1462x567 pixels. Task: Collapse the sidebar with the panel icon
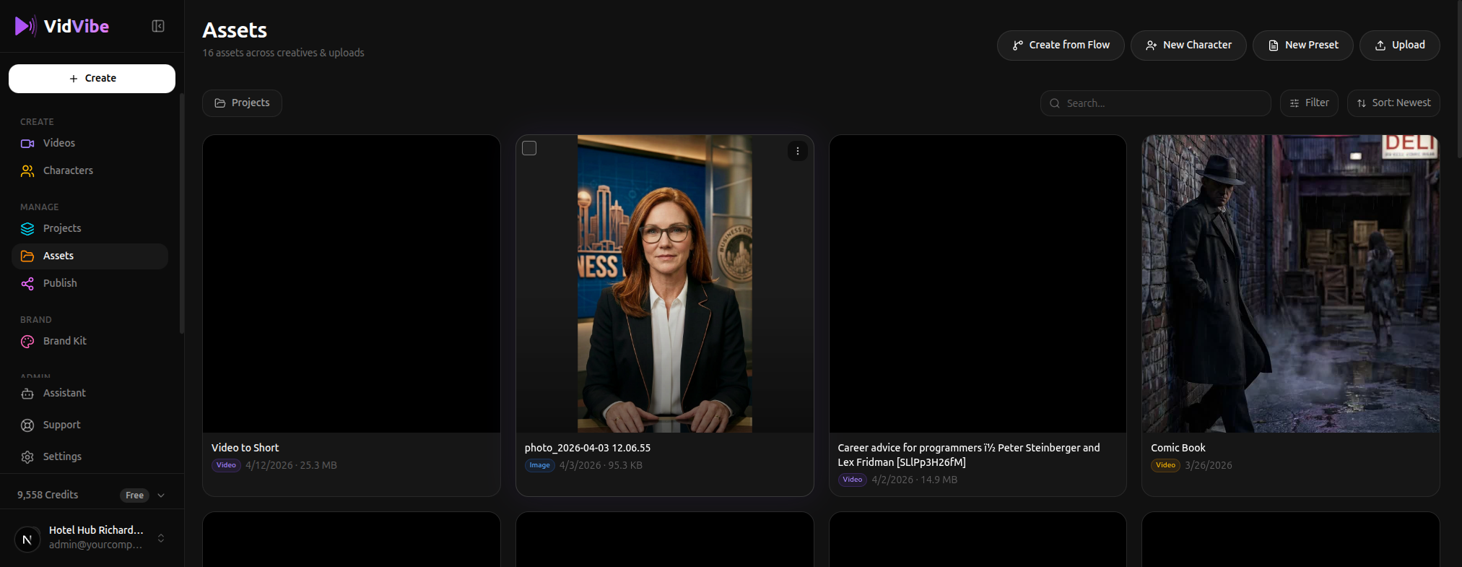click(x=158, y=26)
